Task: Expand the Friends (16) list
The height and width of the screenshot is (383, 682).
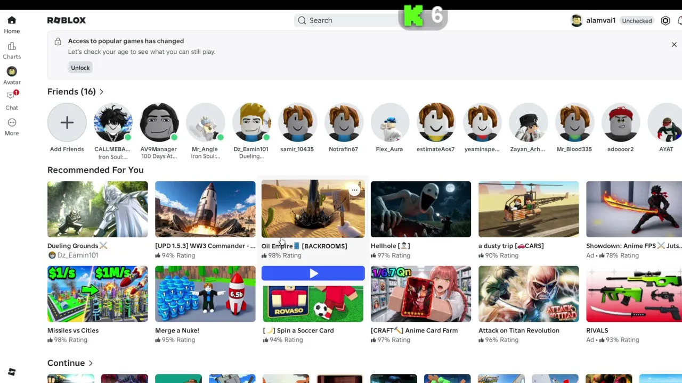Action: tap(76, 91)
